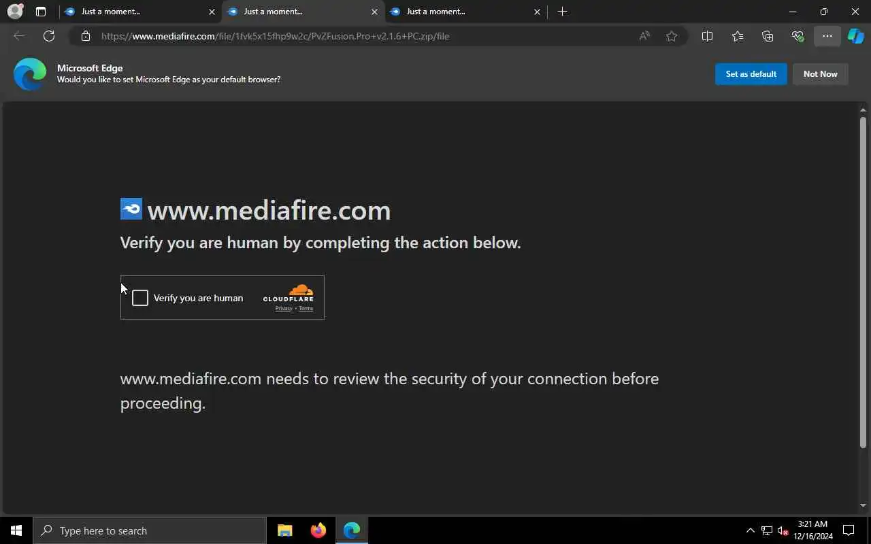Click the browser profile avatar icon
Screen dimensions: 871x544
pos(15,12)
